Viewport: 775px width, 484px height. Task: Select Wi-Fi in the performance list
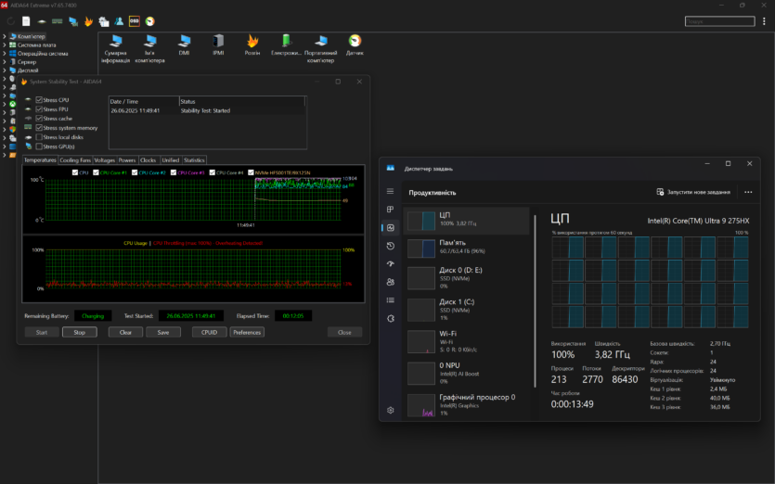[467, 341]
